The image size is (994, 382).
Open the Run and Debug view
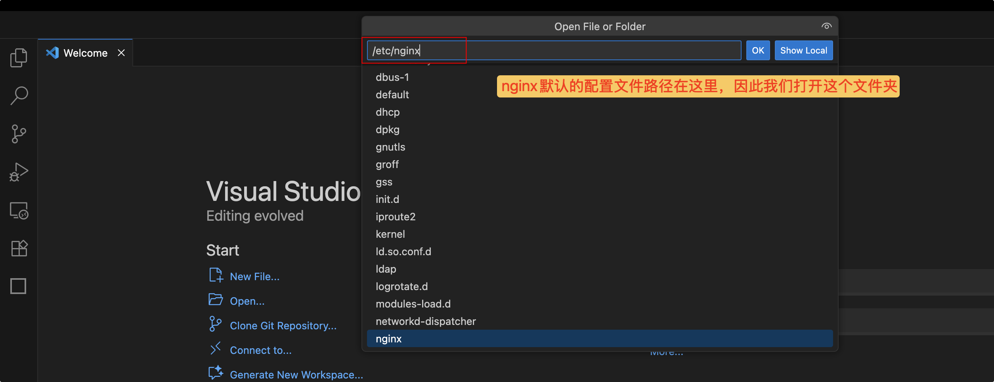click(18, 172)
